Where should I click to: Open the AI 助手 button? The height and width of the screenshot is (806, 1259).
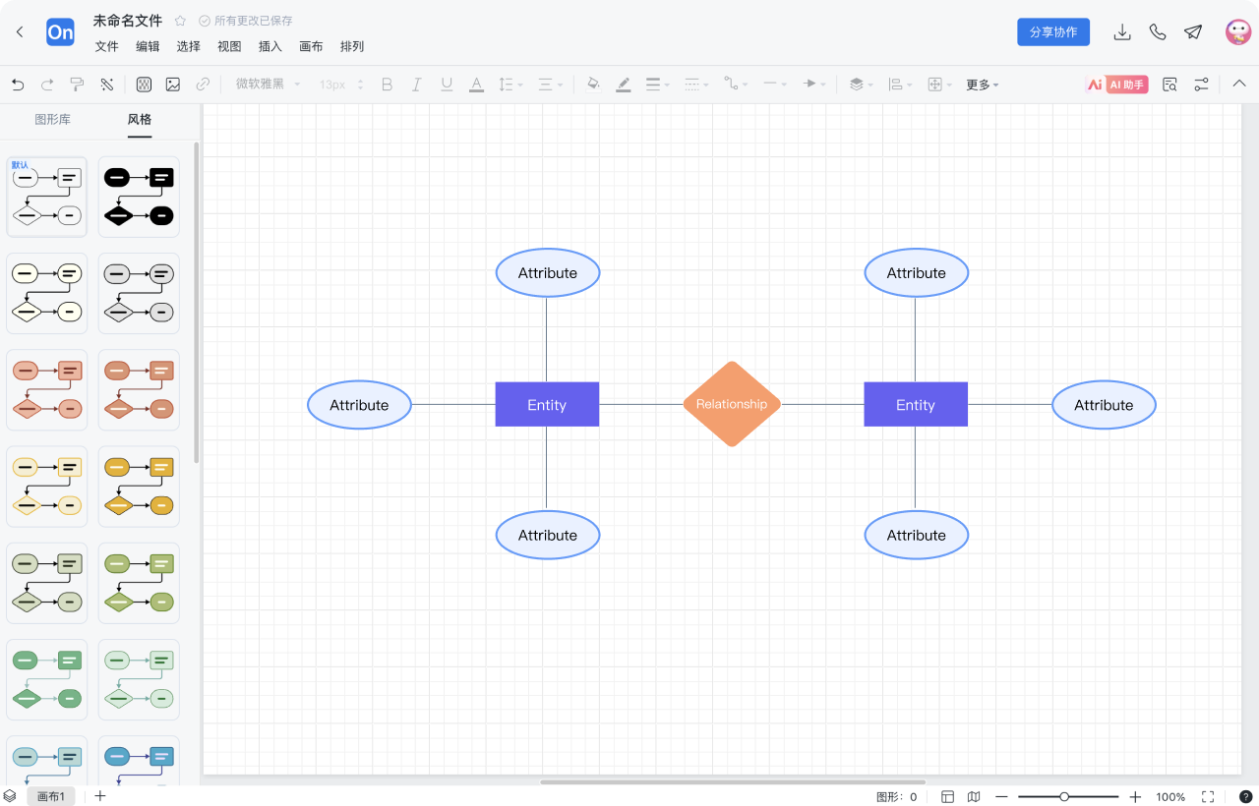tap(1116, 85)
